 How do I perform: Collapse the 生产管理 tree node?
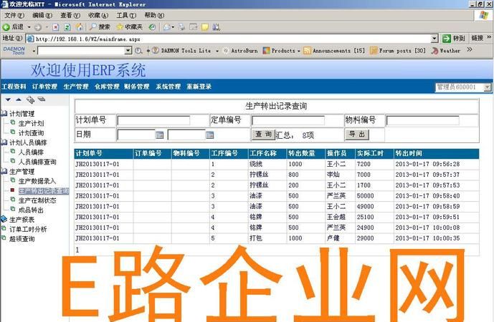coord(4,172)
